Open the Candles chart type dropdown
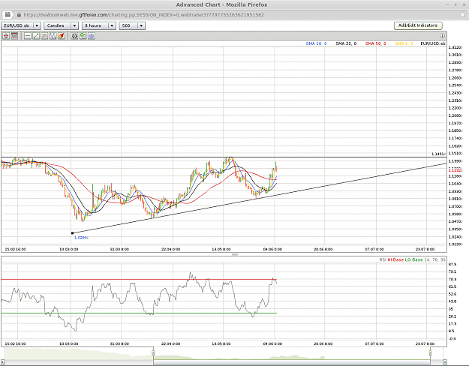 pos(61,25)
